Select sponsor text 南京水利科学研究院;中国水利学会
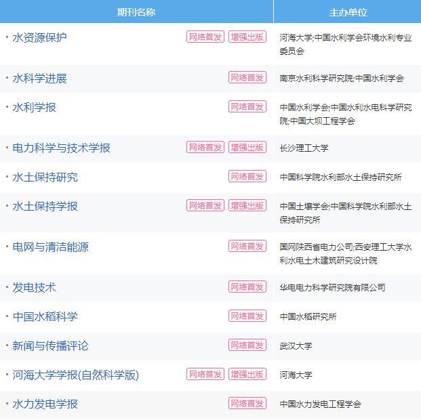The image size is (421, 420). 342,79
